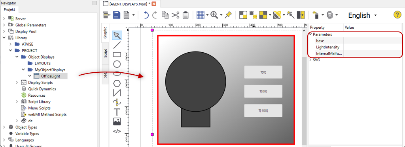Select Menu Scripts tree item

pos(39,108)
